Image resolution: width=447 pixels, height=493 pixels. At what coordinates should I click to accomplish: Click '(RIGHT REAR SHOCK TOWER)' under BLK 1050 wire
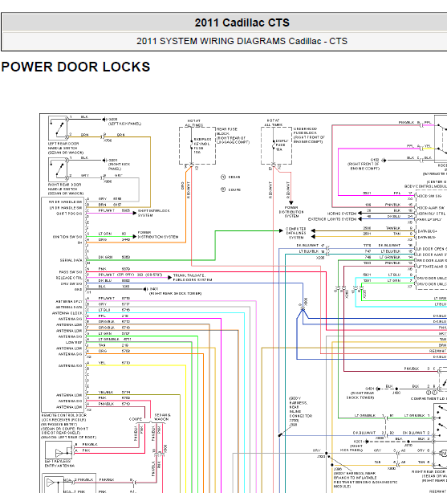pyautogui.click(x=176, y=293)
